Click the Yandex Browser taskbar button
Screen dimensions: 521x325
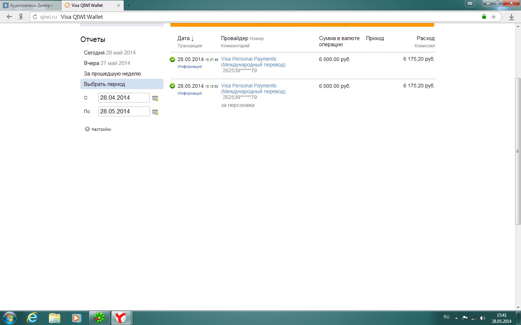[121, 318]
